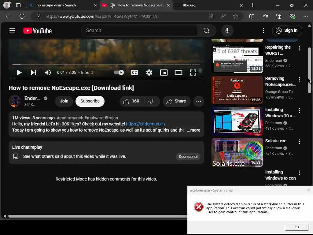Enter full screen mode
This screenshot has height=235, width=313.
coord(193,73)
